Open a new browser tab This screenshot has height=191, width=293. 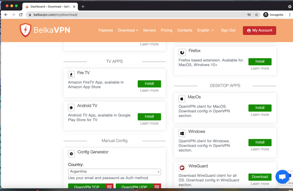83,7
